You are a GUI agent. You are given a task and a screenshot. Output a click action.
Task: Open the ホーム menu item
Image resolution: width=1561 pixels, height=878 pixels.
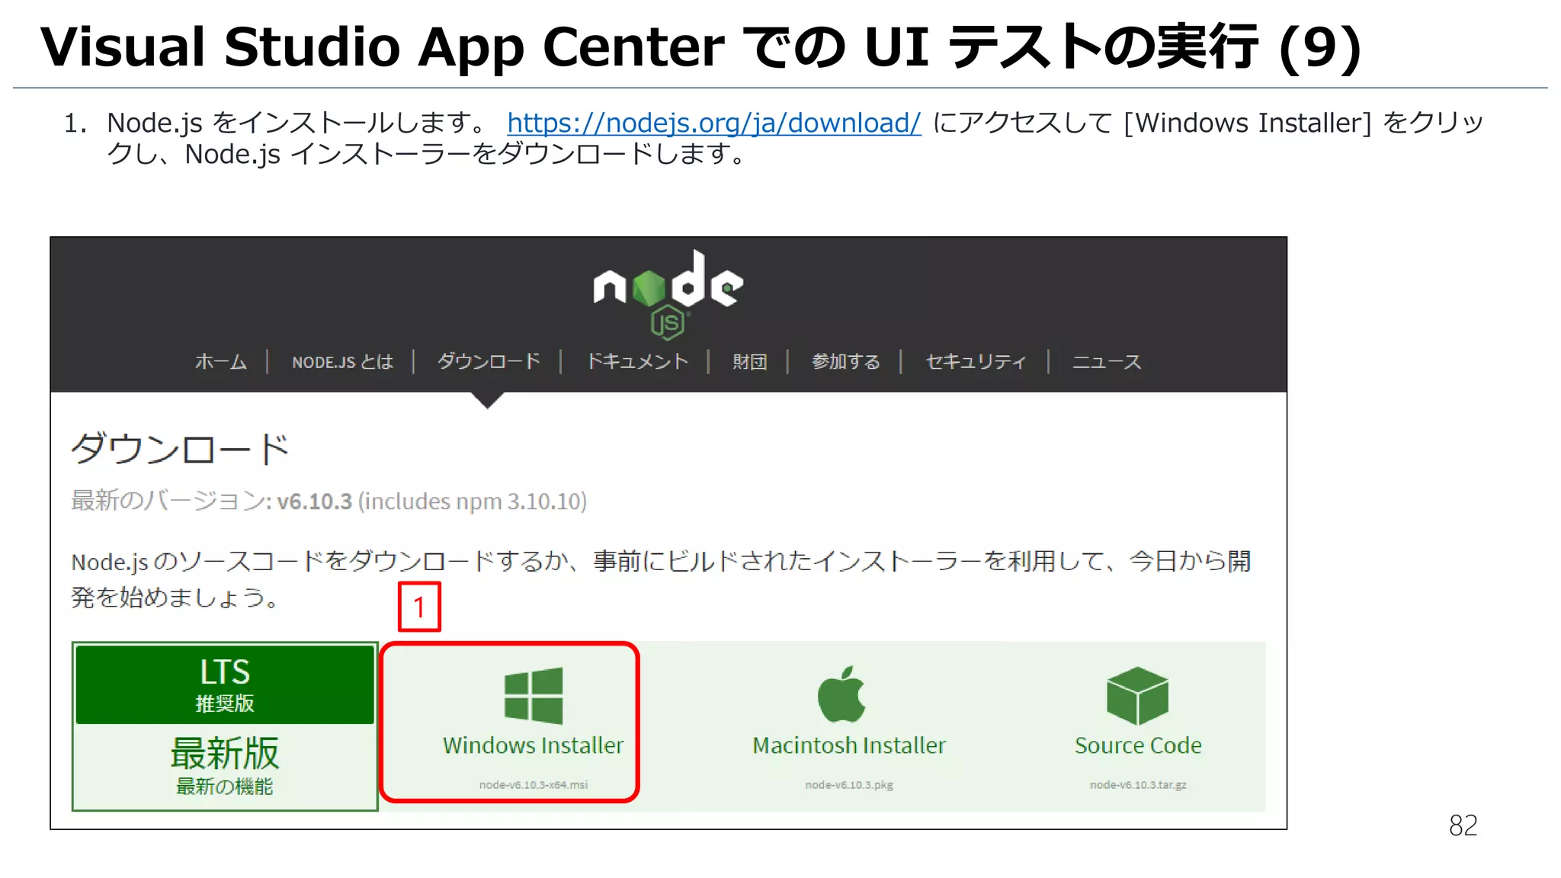pos(221,361)
